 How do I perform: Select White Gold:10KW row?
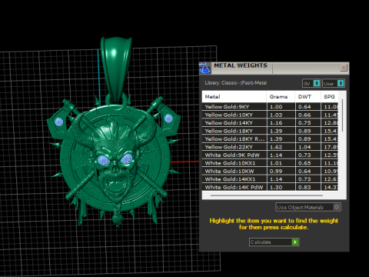(x=270, y=171)
